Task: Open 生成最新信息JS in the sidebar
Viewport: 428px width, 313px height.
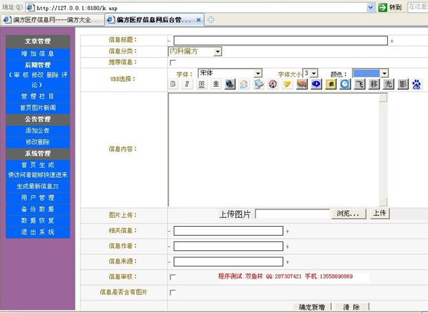Action: 38,187
